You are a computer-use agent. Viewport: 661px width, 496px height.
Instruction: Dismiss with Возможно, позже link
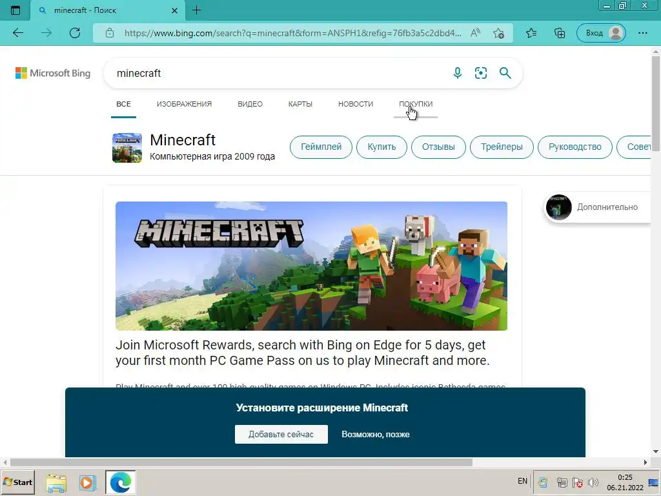(x=376, y=435)
